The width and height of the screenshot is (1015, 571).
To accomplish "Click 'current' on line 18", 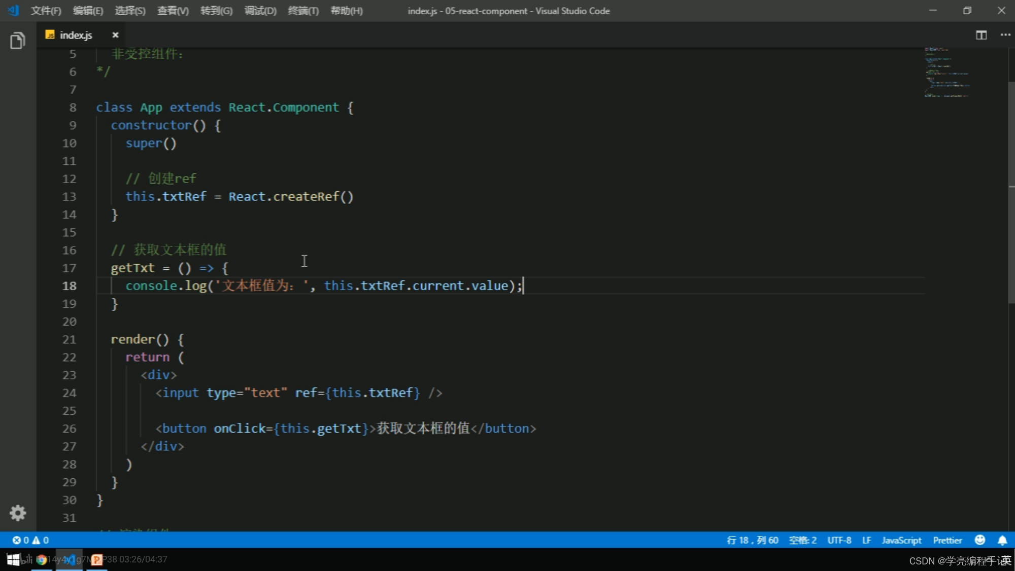I will [x=438, y=286].
